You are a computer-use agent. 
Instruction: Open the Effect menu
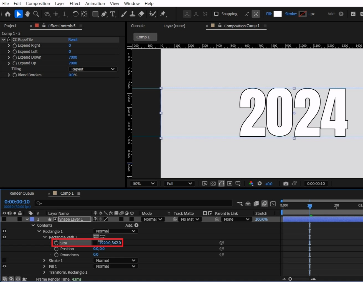tap(75, 4)
